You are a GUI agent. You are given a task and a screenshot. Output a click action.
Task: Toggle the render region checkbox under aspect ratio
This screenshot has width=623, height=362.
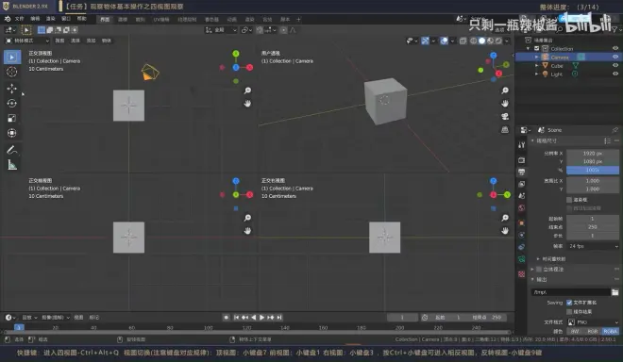(x=569, y=200)
